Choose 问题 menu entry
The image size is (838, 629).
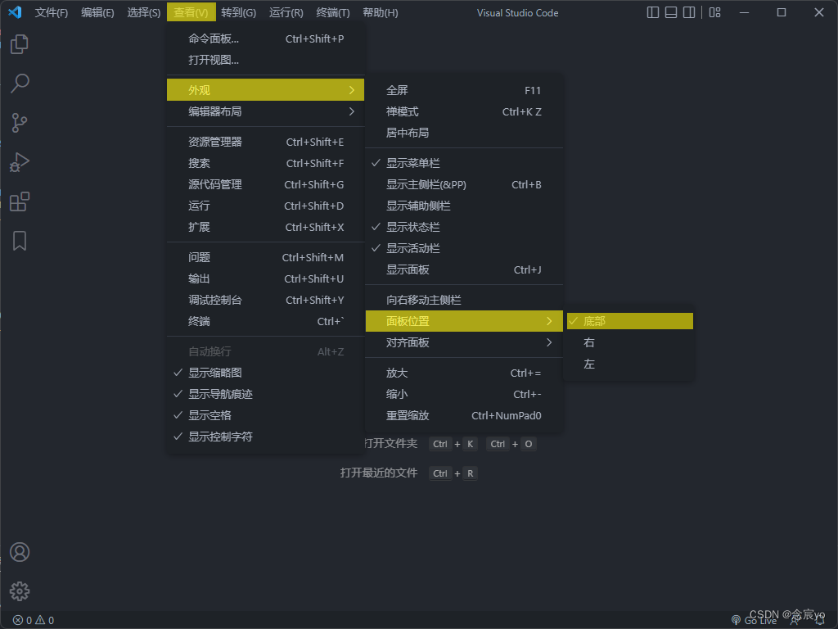[x=266, y=257]
